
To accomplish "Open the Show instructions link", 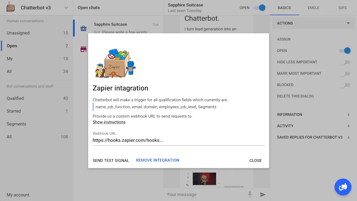I will (x=109, y=122).
